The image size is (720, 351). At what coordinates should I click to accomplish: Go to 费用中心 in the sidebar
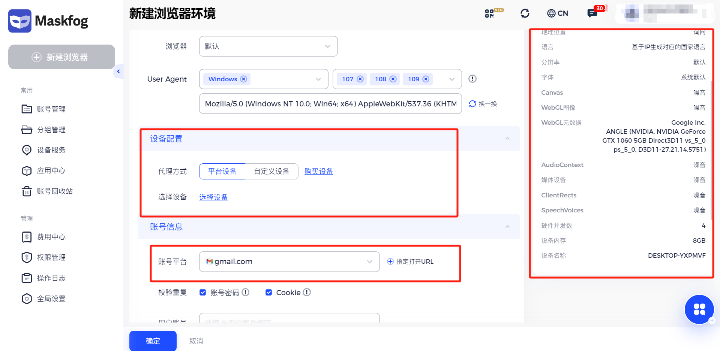(x=51, y=237)
